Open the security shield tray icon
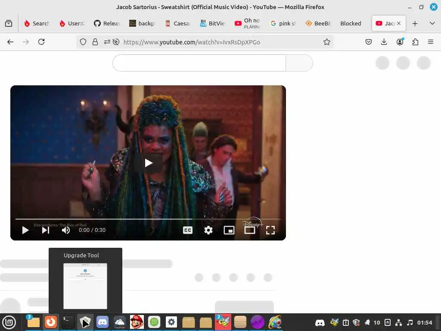441x331 pixels. (x=356, y=322)
